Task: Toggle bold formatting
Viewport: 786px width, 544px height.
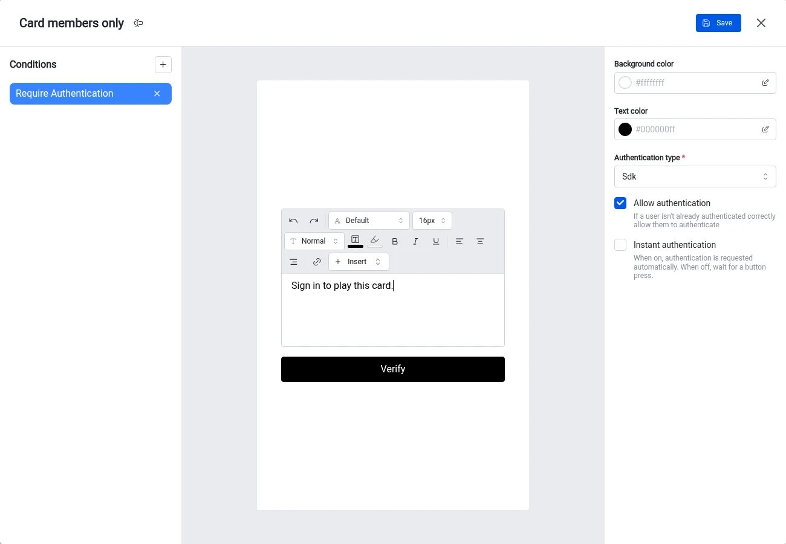Action: point(395,241)
